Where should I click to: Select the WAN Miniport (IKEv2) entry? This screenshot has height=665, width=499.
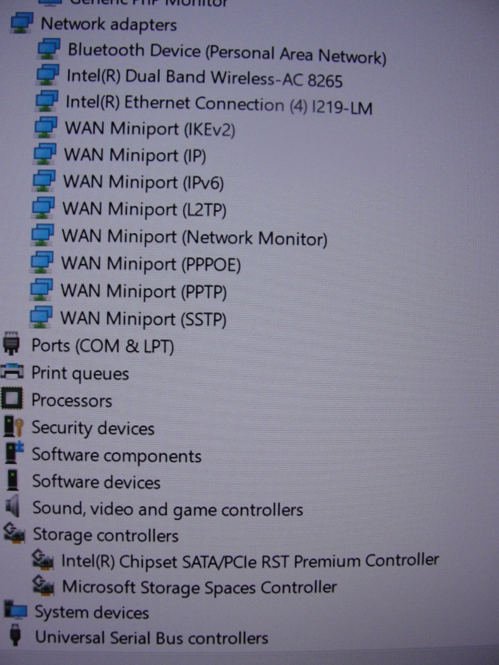pyautogui.click(x=150, y=129)
